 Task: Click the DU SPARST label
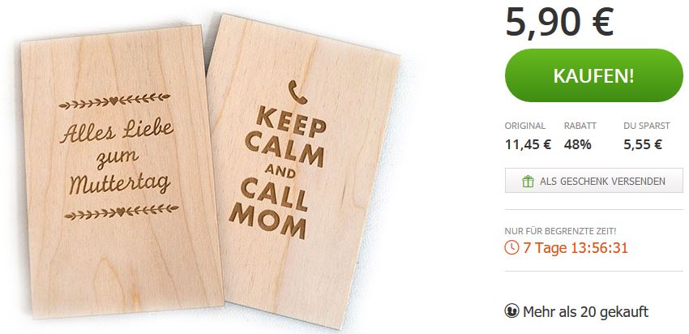(647, 126)
